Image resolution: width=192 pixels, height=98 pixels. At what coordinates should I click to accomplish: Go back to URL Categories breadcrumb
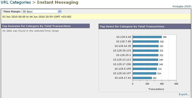(16, 2)
